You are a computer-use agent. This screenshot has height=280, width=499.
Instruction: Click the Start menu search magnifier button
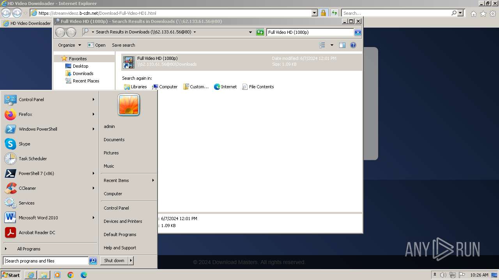click(93, 261)
